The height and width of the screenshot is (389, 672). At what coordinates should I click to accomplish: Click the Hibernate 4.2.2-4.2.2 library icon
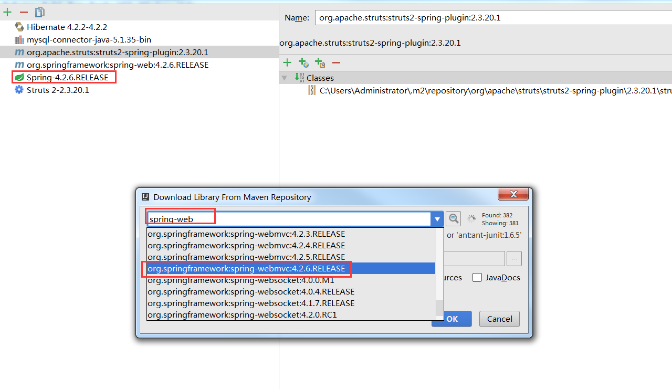click(19, 27)
